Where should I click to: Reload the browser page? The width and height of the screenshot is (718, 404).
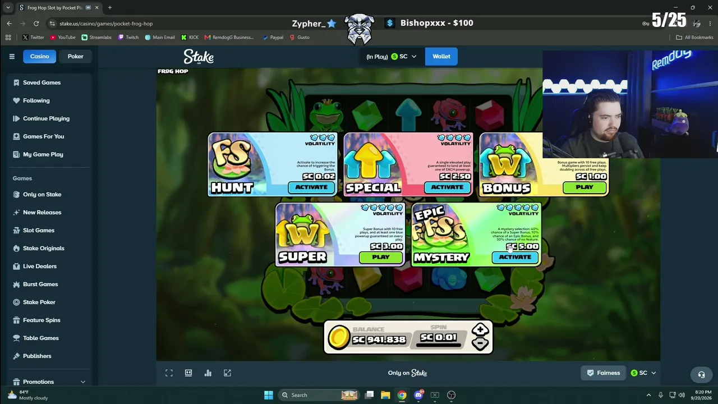[36, 24]
